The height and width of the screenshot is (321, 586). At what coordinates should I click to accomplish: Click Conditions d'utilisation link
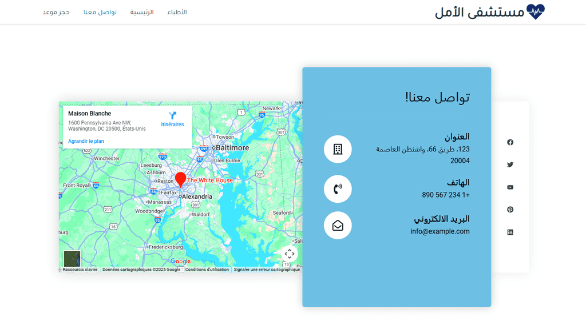[x=207, y=270]
